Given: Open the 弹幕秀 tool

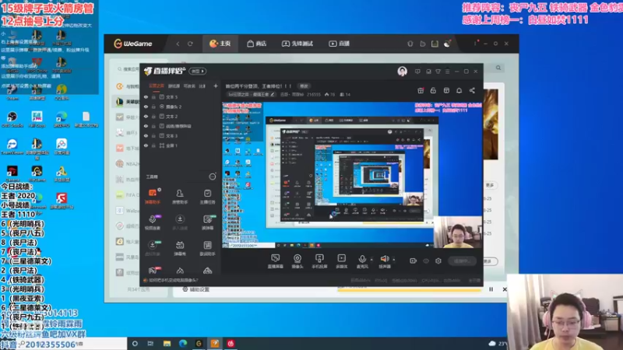Looking at the screenshot, I should click(180, 248).
